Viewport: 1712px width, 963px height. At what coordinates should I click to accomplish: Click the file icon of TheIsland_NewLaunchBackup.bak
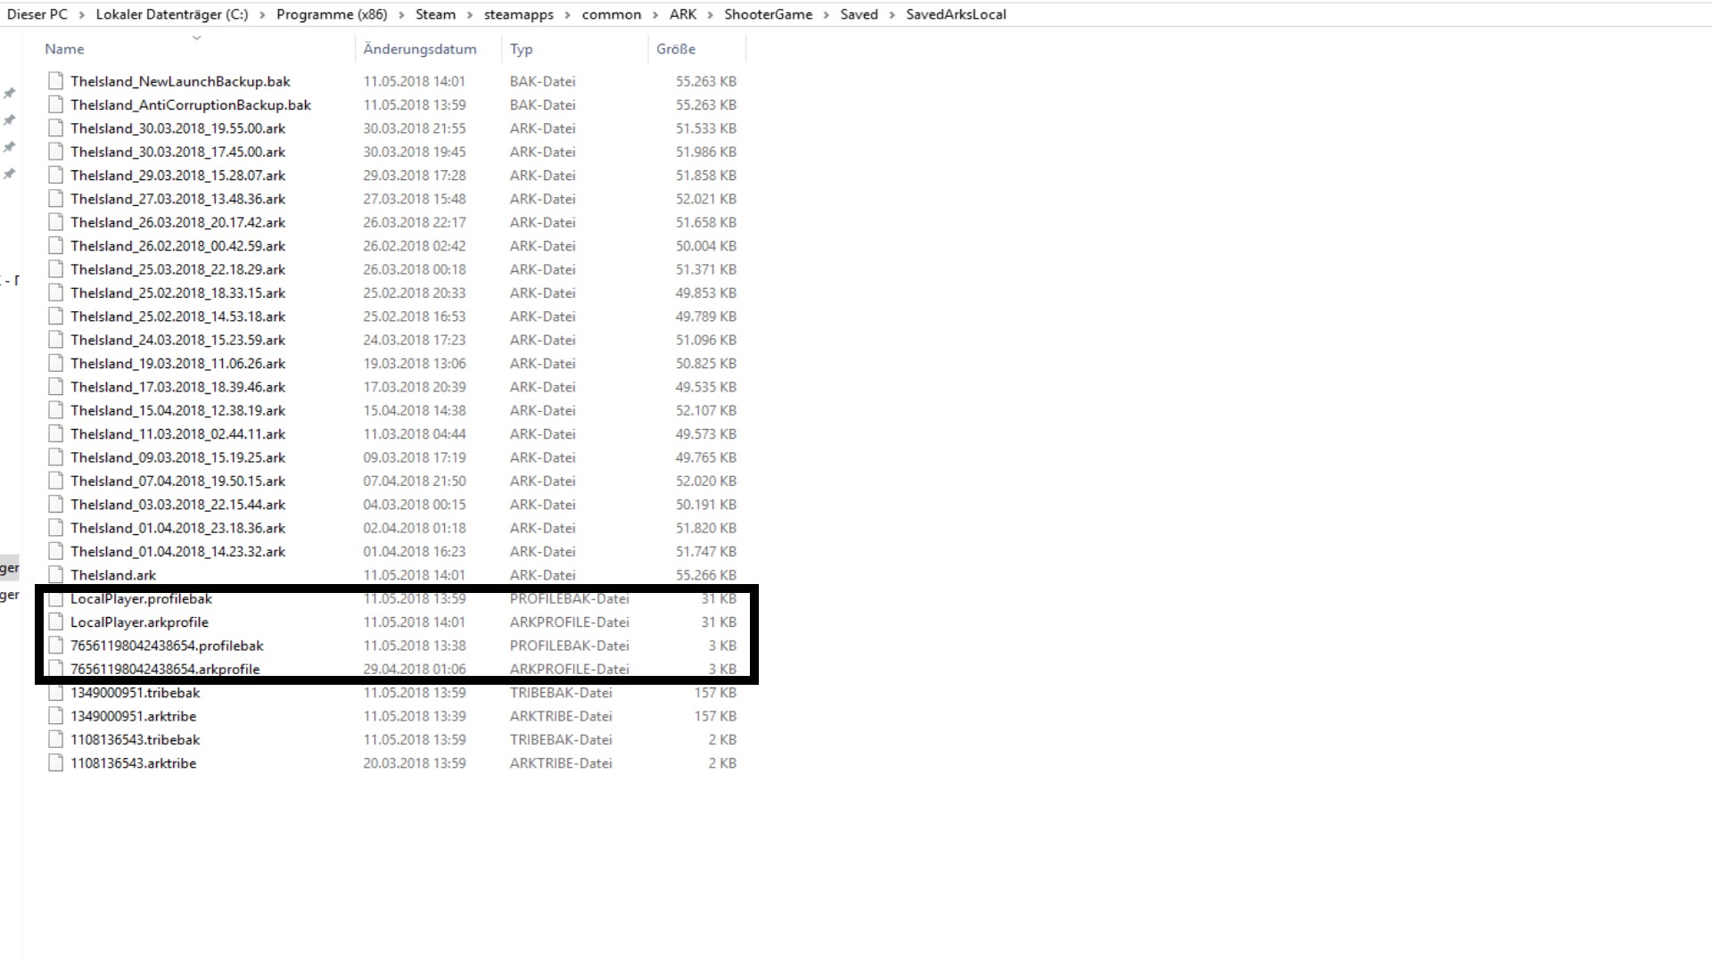coord(55,81)
